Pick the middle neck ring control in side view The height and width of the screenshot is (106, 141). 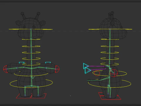pyautogui.click(x=110, y=52)
